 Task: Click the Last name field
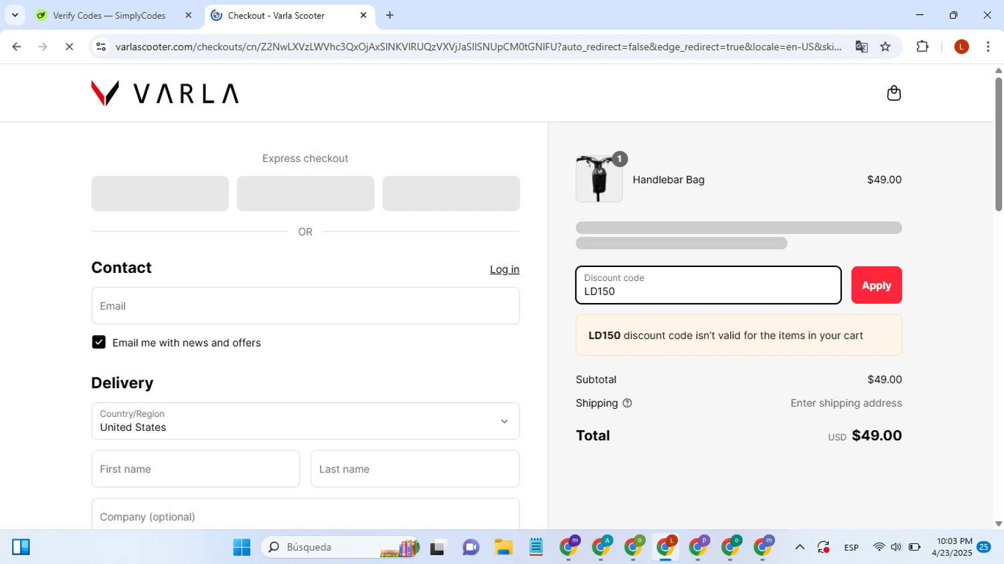point(415,469)
